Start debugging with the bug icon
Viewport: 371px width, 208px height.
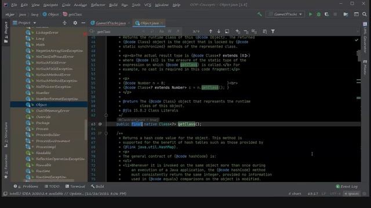pyautogui.click(x=318, y=14)
